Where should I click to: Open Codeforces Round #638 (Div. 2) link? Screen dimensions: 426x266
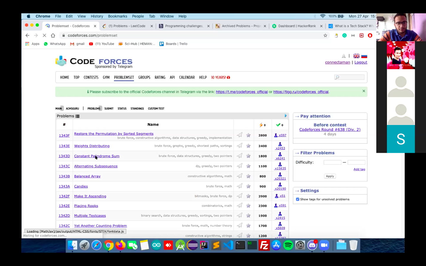click(x=330, y=129)
